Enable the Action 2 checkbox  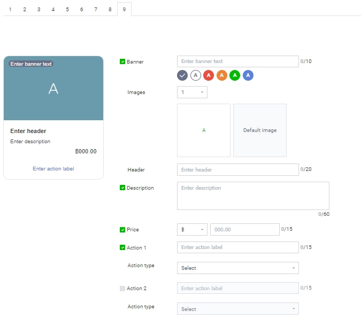[122, 288]
